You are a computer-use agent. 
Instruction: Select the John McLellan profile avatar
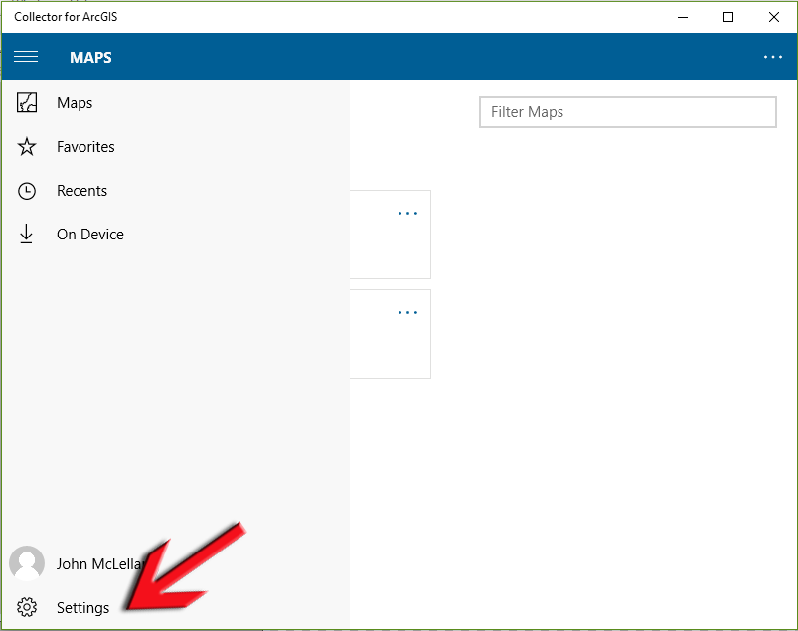tap(27, 563)
